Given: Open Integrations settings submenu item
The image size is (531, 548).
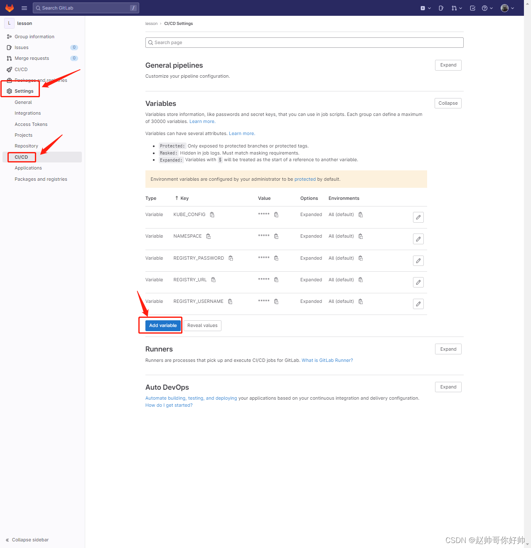Looking at the screenshot, I should [28, 113].
